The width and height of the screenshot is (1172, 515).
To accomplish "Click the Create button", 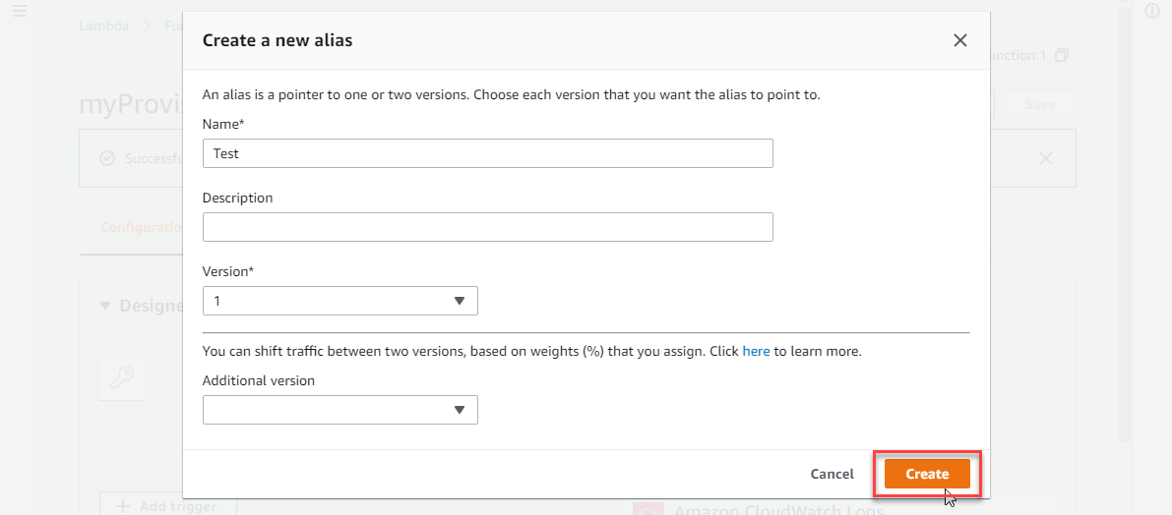I will [x=927, y=474].
